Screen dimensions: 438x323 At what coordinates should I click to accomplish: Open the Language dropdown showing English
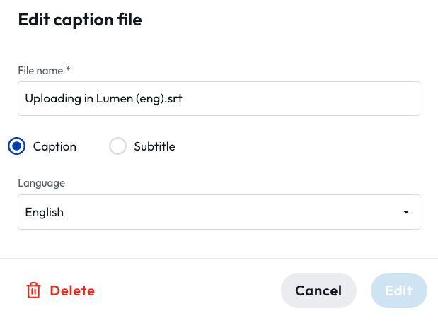tap(219, 212)
